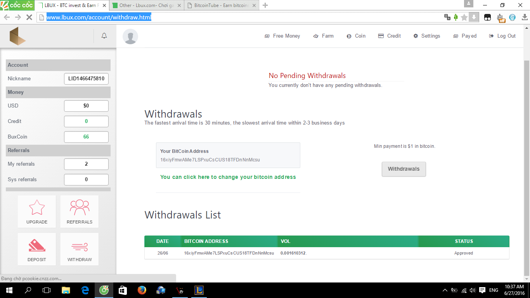Screen dimensions: 530x298
Task: Click the flame extension icon marked off
Action: click(x=501, y=18)
